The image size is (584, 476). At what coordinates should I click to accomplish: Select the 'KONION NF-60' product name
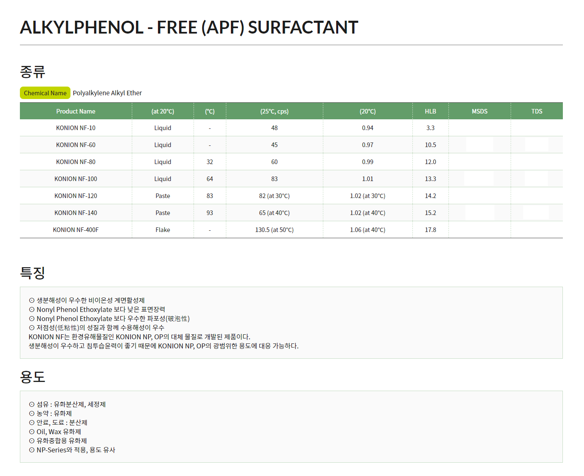[76, 145]
